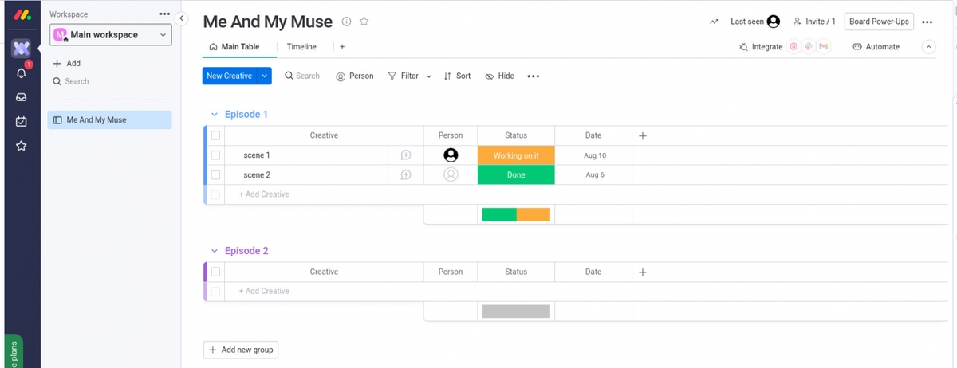Collapse the Episode 1 group
Viewport: 957px width, 368px height.
point(214,115)
